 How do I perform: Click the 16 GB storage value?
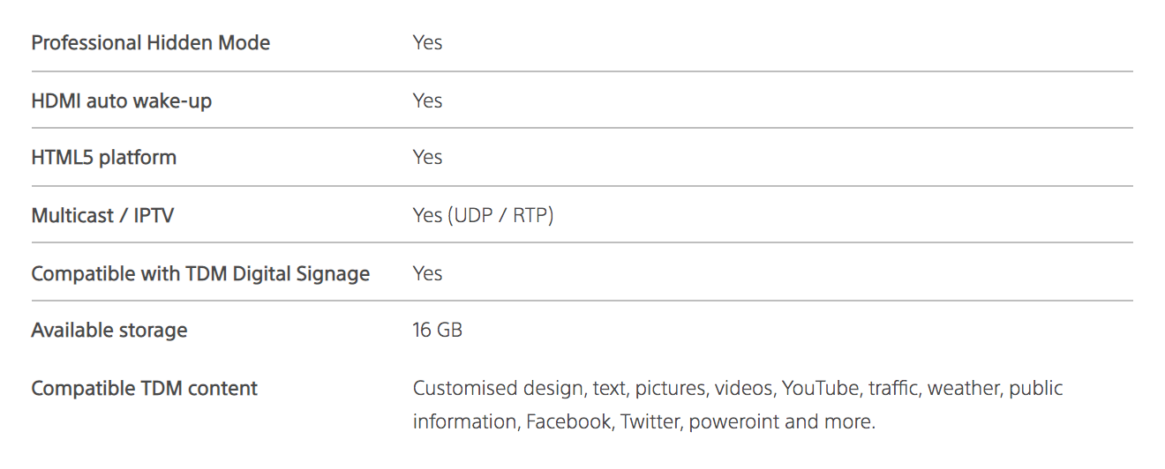click(437, 331)
